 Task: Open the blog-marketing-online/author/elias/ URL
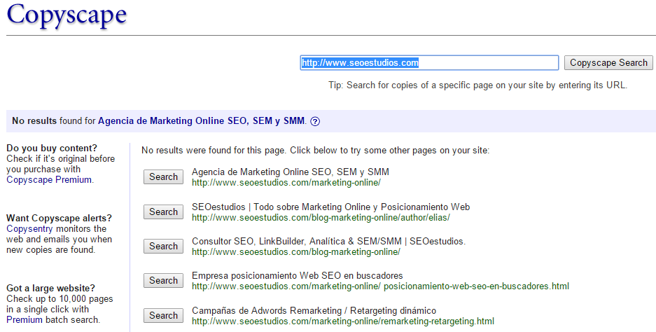coord(321,218)
